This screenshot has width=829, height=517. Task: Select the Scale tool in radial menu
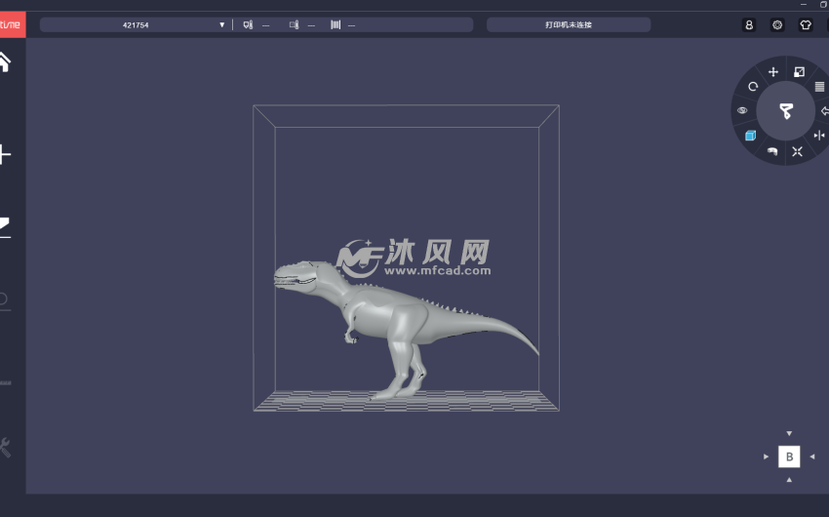click(800, 72)
